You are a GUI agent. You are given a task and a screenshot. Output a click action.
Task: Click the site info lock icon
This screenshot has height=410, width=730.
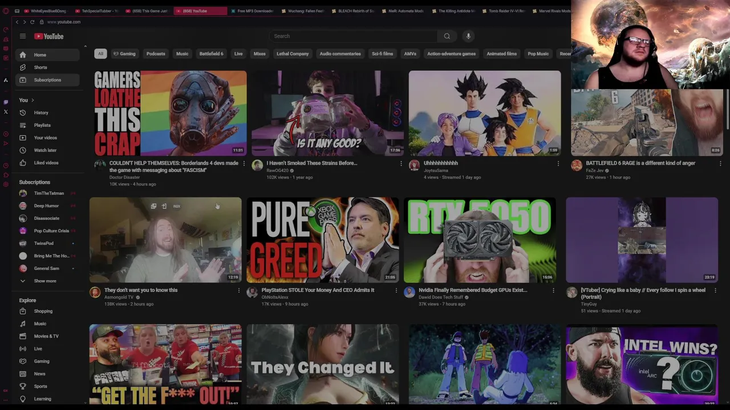[41, 22]
